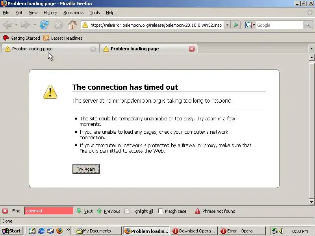Open the Windows Start menu

coord(11,231)
